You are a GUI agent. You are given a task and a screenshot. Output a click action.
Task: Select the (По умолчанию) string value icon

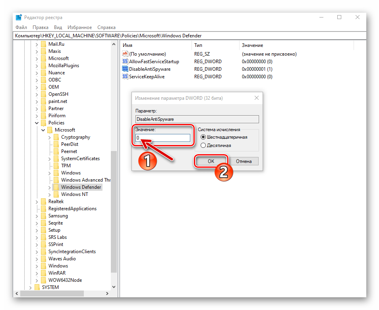tap(125, 54)
